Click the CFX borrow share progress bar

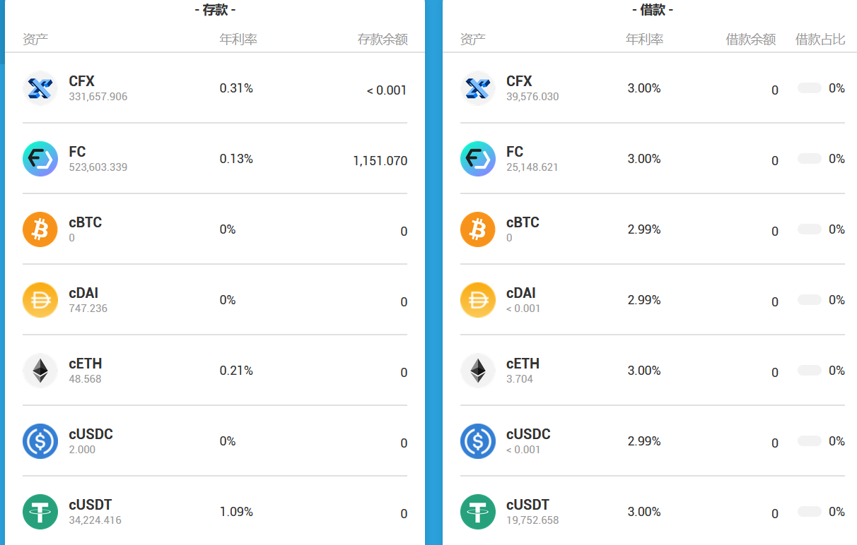click(810, 88)
